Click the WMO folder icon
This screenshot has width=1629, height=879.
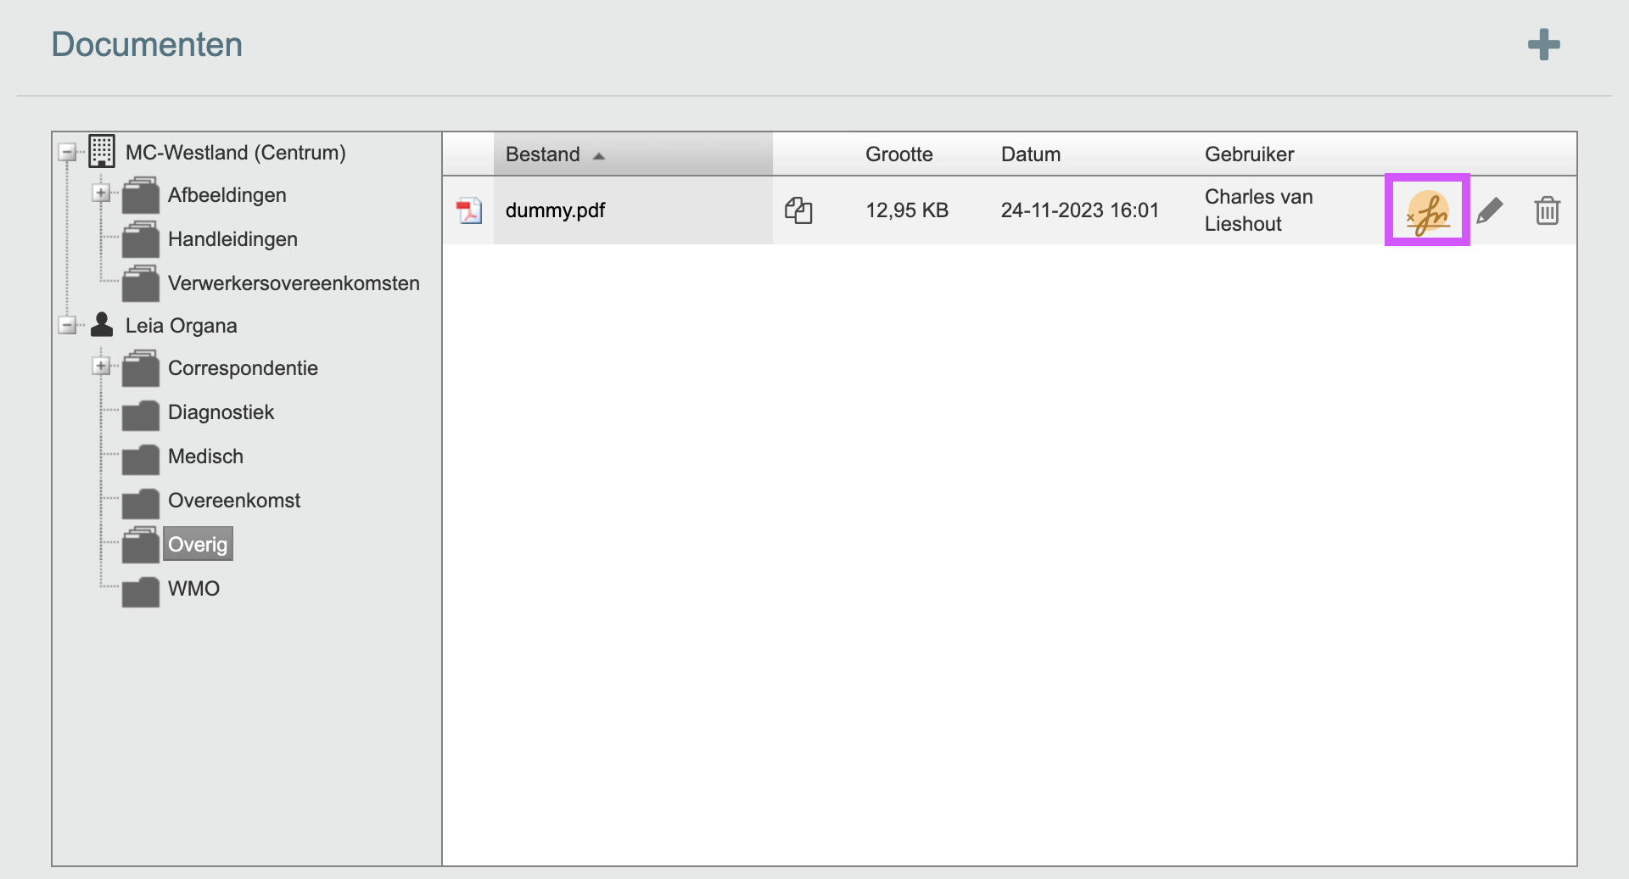140,591
